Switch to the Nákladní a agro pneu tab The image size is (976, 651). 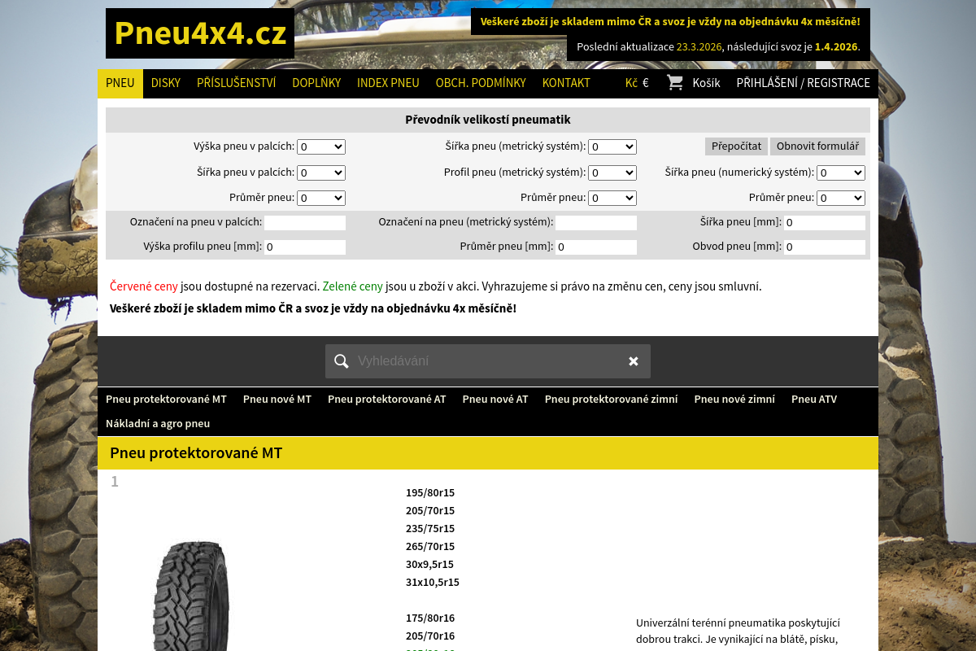pos(157,423)
